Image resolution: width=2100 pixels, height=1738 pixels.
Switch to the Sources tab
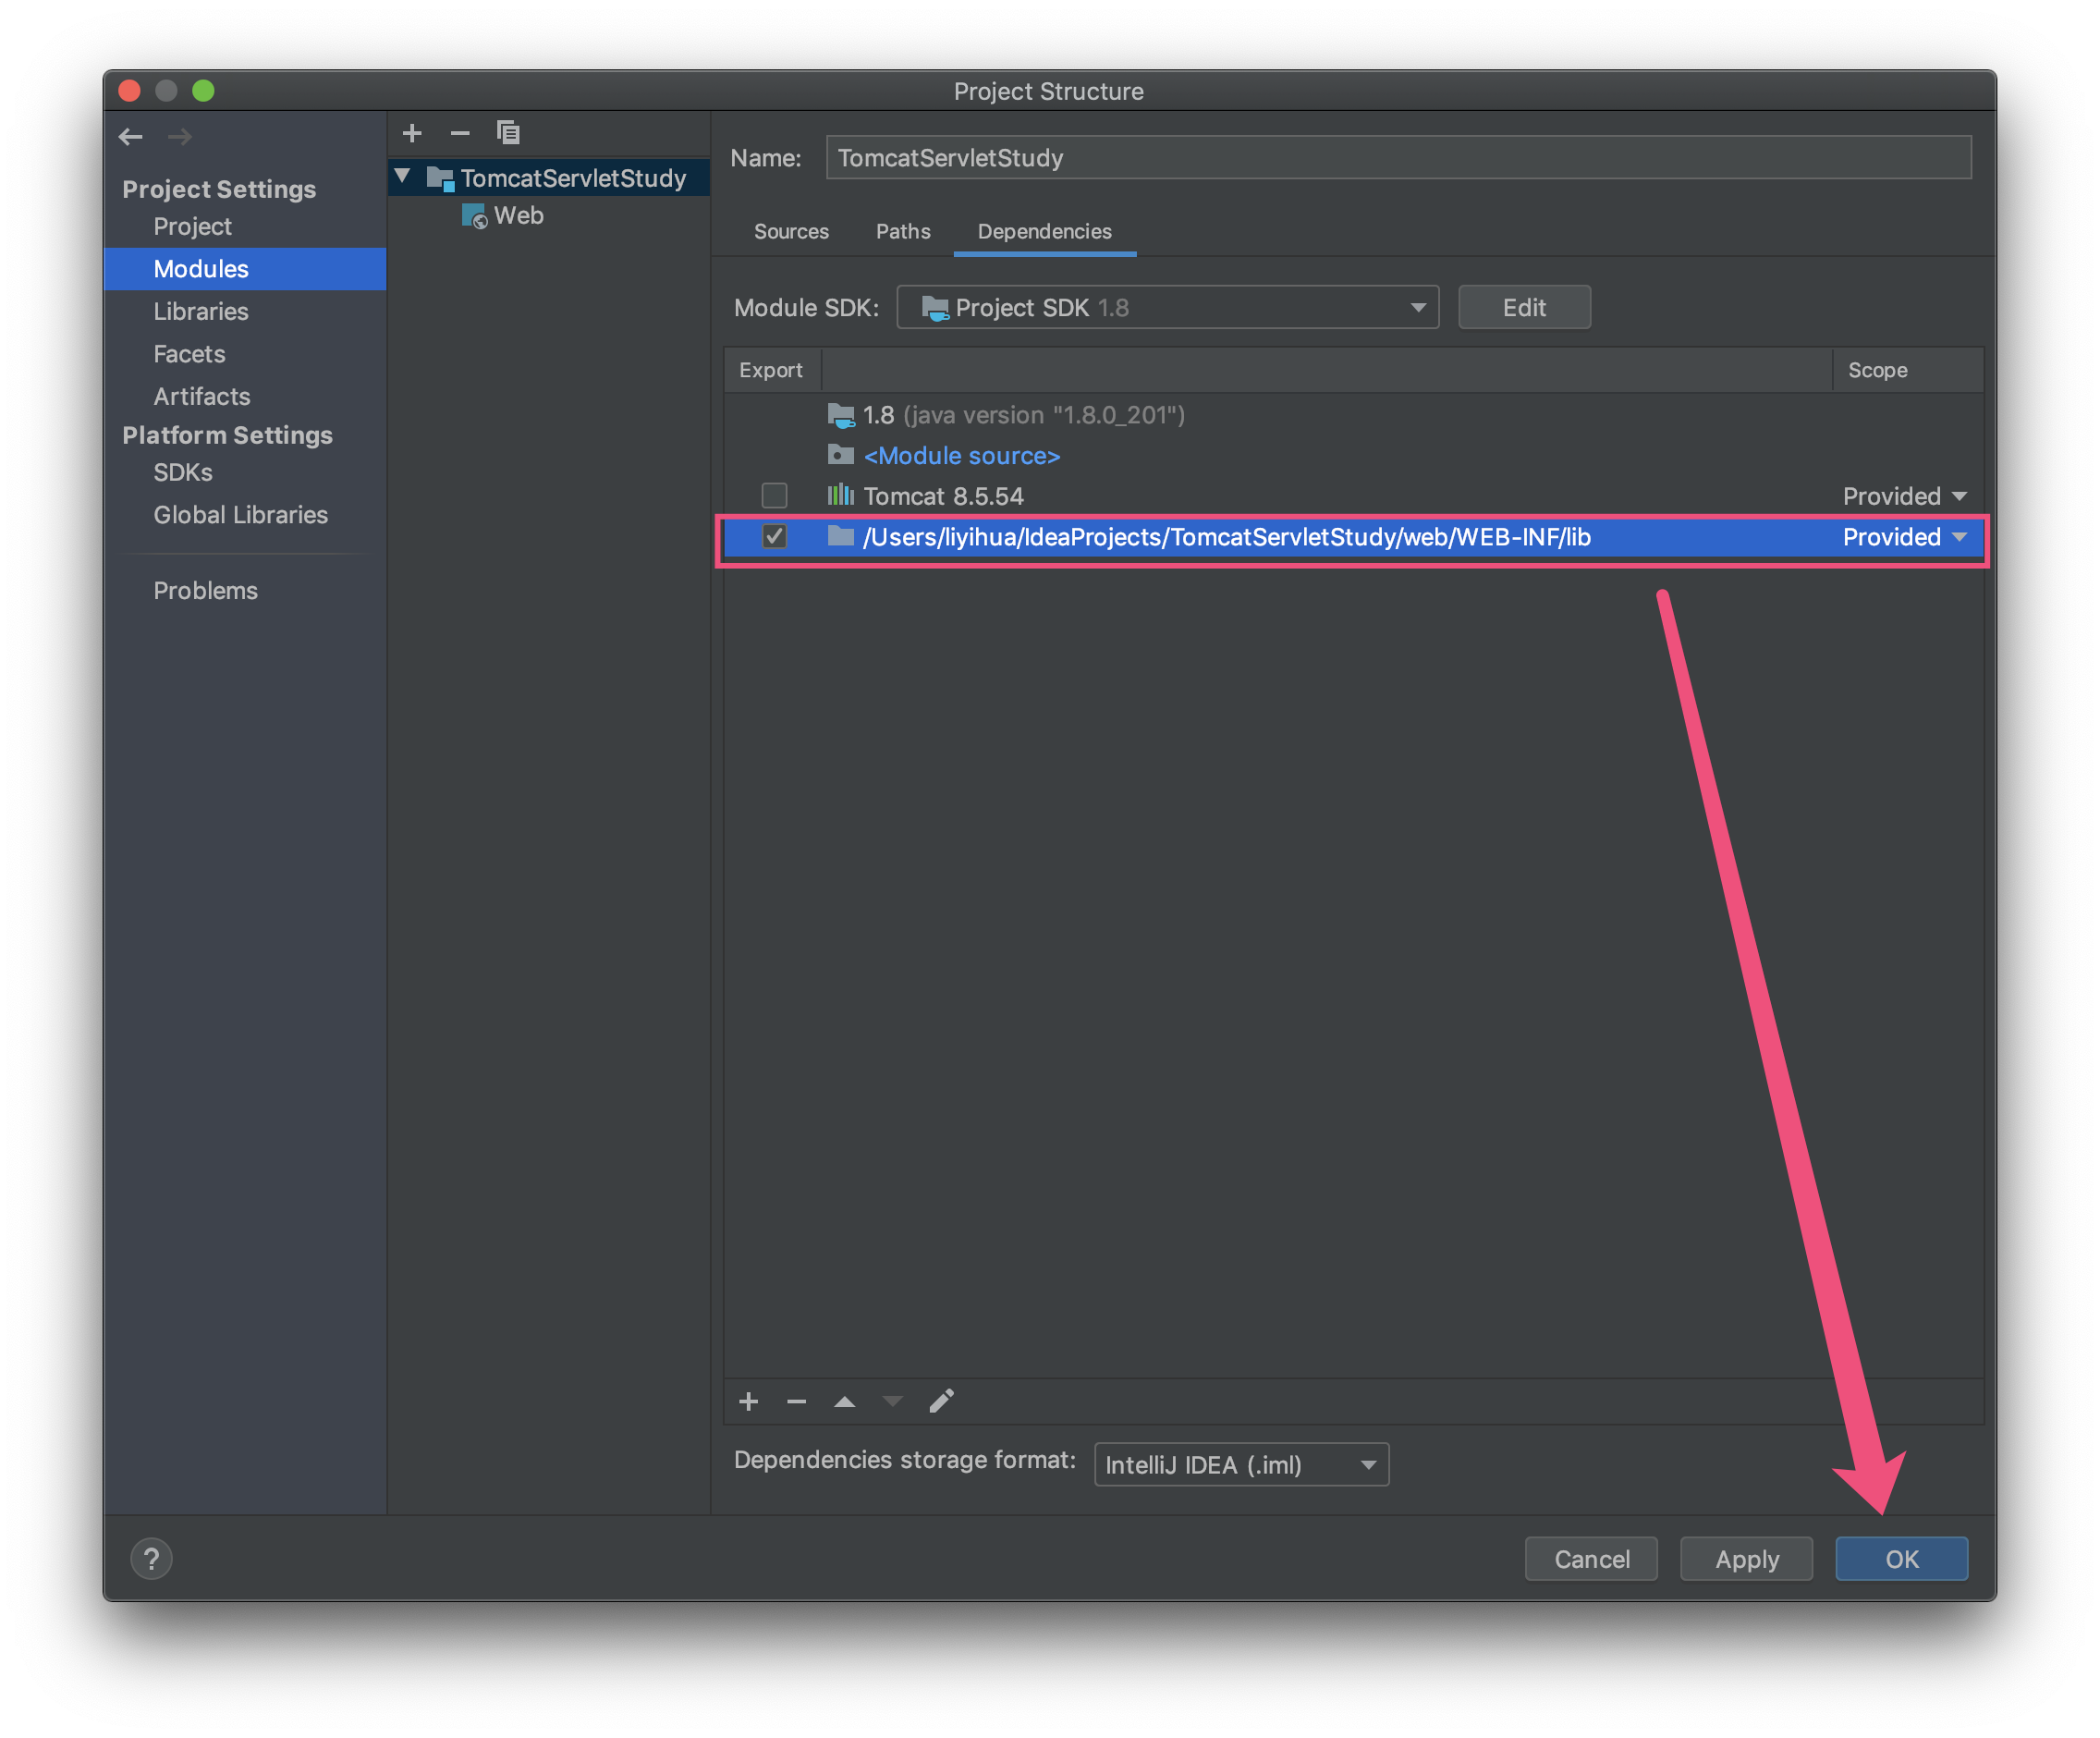coord(791,231)
